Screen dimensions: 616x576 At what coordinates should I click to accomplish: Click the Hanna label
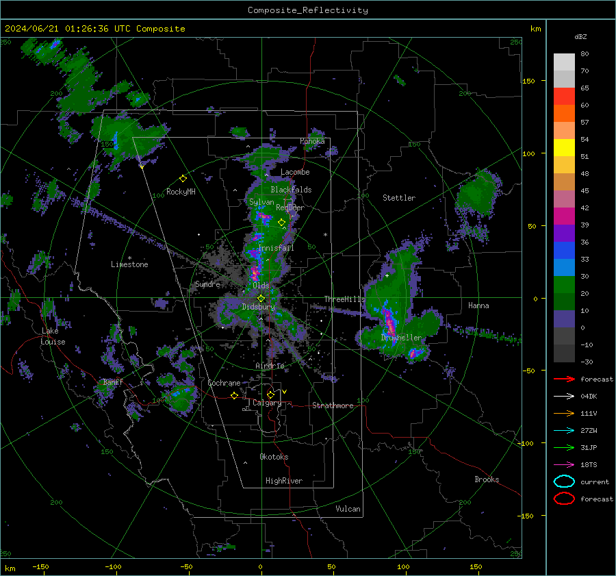[x=478, y=305]
